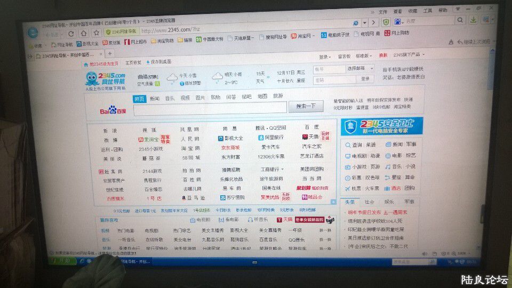Click the magnifier search icon beside search box
Viewport: 512px width, 288px height.
click(x=460, y=20)
